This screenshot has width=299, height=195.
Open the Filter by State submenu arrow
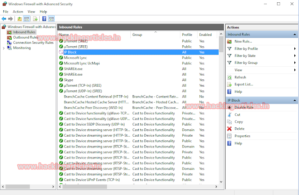tap(295, 56)
